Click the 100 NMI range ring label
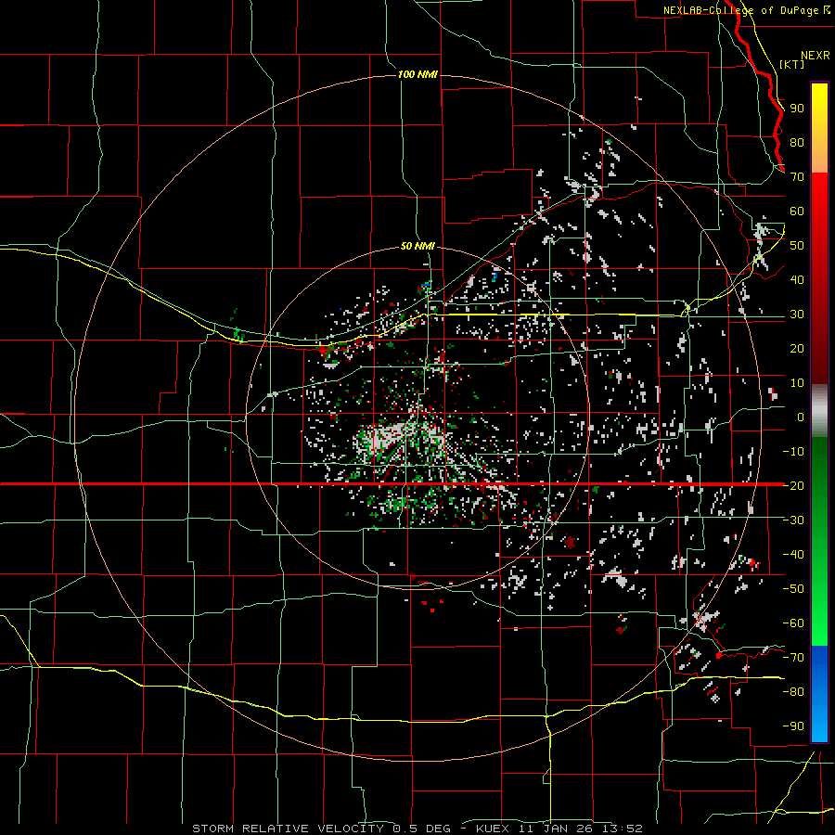This screenshot has height=835, width=835. [417, 74]
